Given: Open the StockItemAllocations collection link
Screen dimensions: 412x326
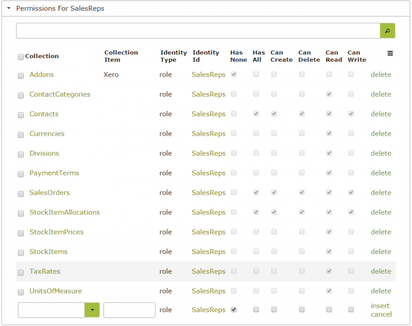Looking at the screenshot, I should (64, 212).
